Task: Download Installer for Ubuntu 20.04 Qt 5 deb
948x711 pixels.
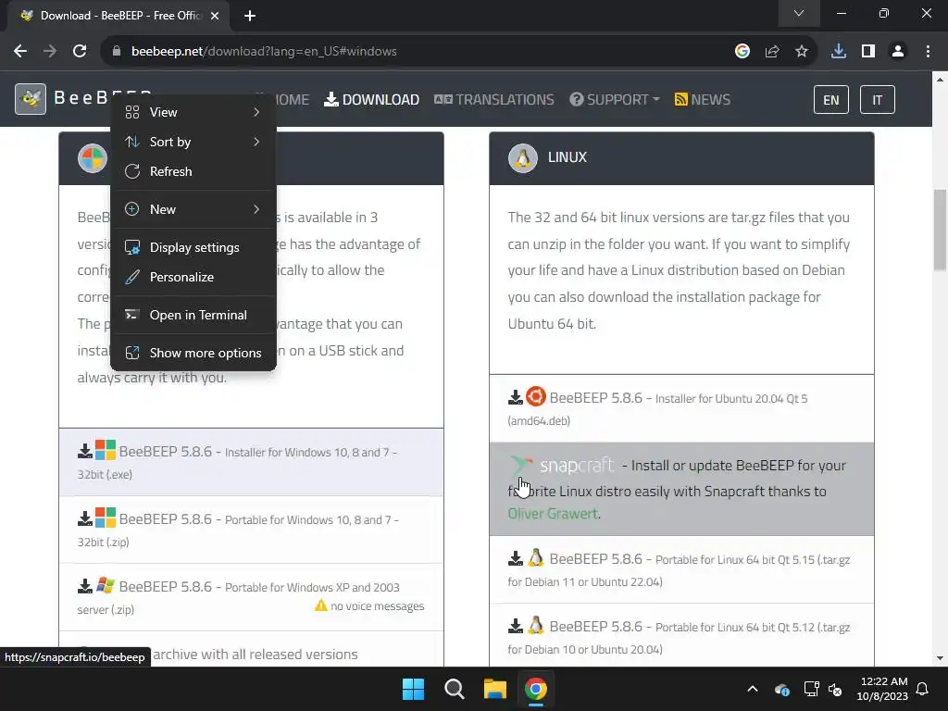Action: click(681, 408)
